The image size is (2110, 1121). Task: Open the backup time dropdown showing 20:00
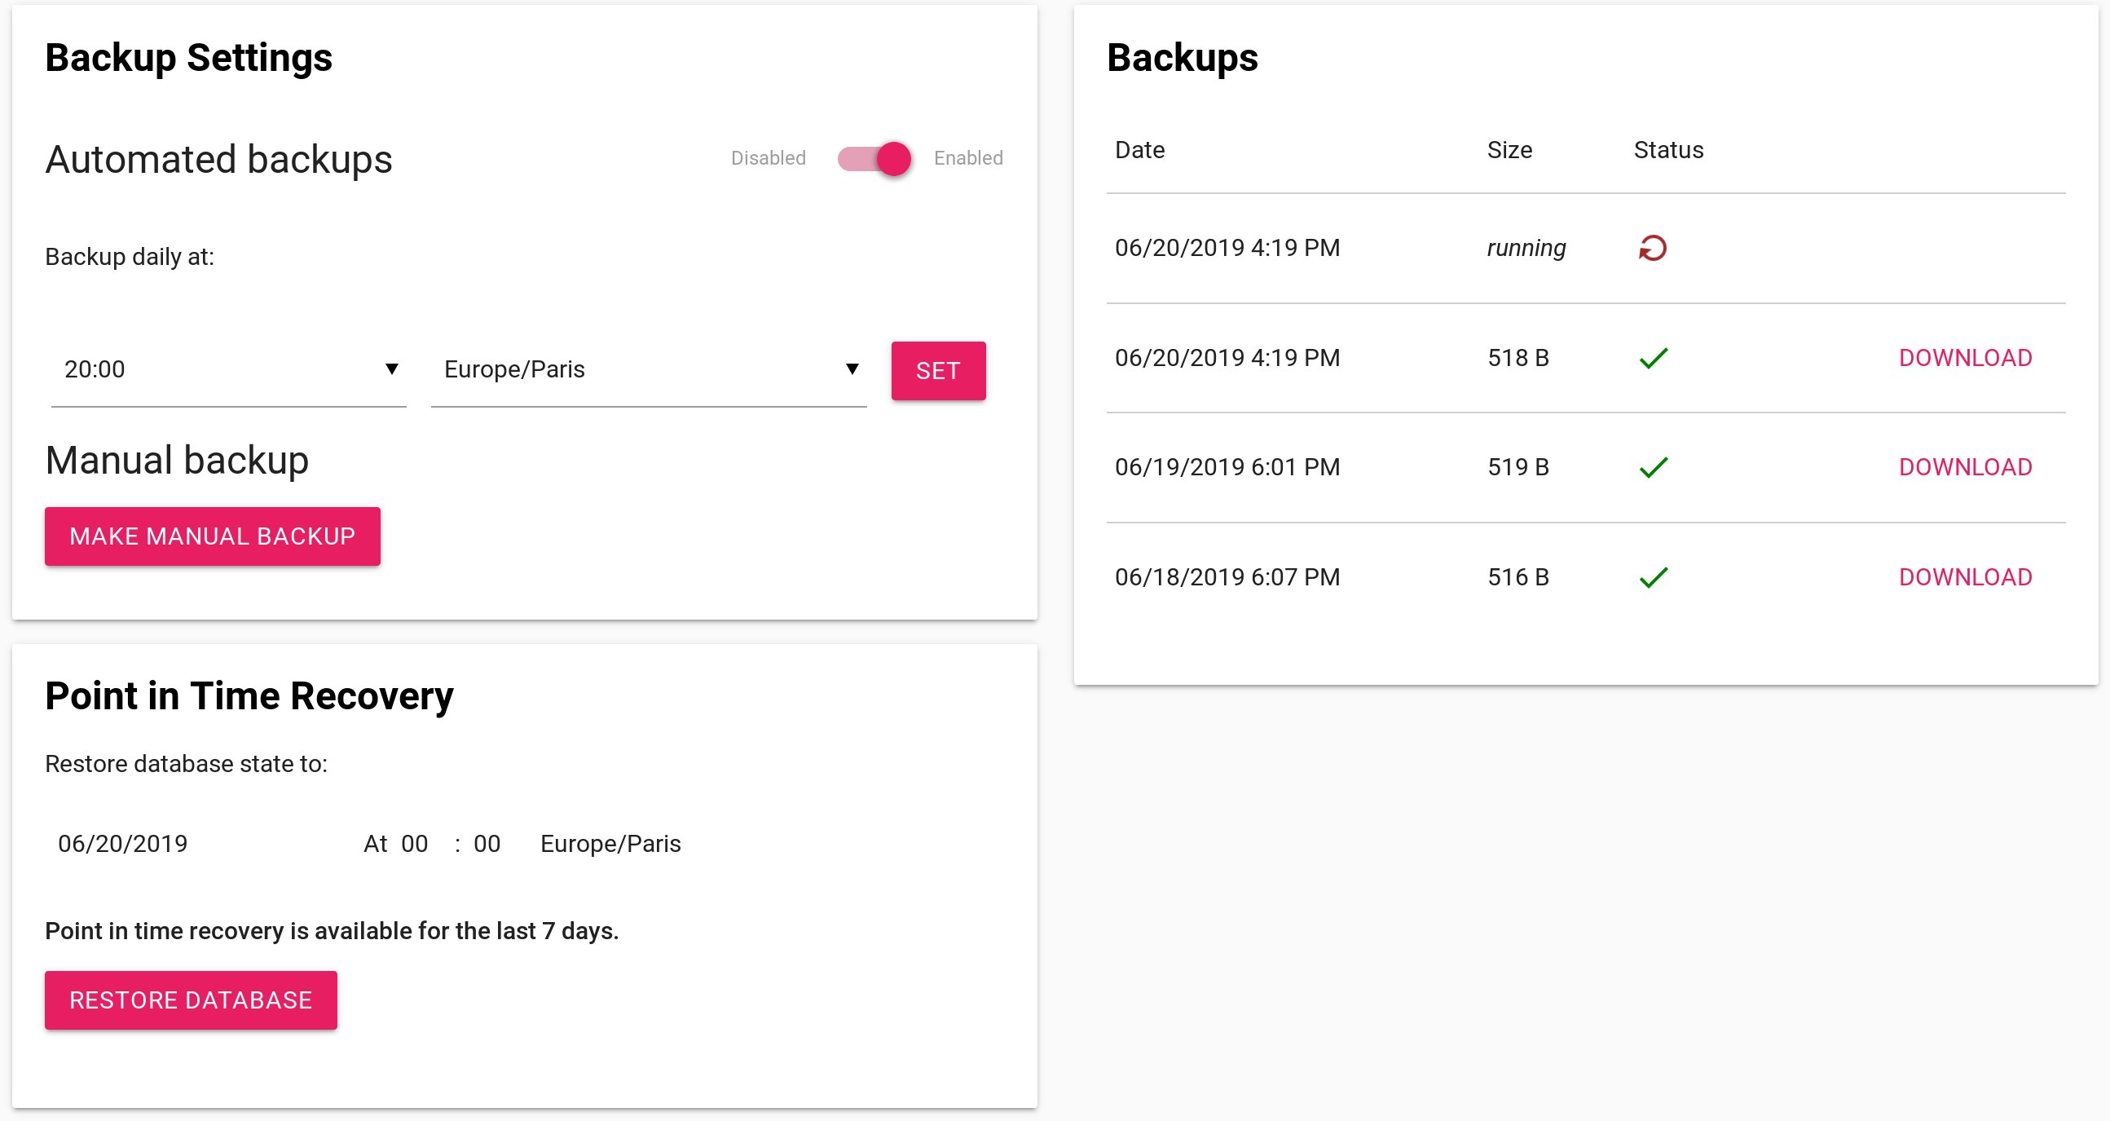pos(229,369)
